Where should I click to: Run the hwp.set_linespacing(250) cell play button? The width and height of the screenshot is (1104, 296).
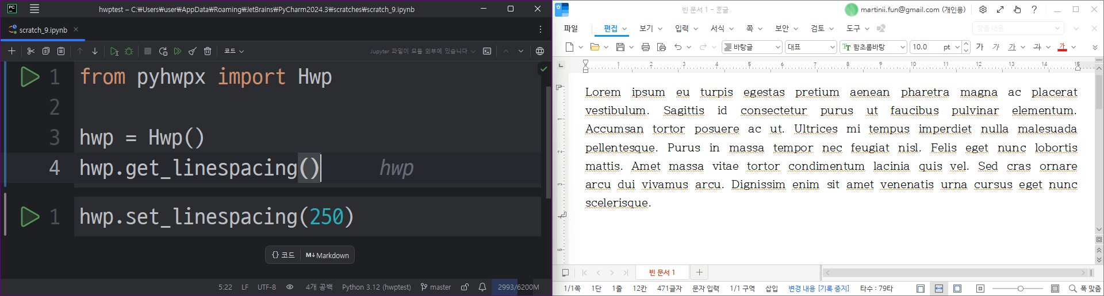[30, 217]
